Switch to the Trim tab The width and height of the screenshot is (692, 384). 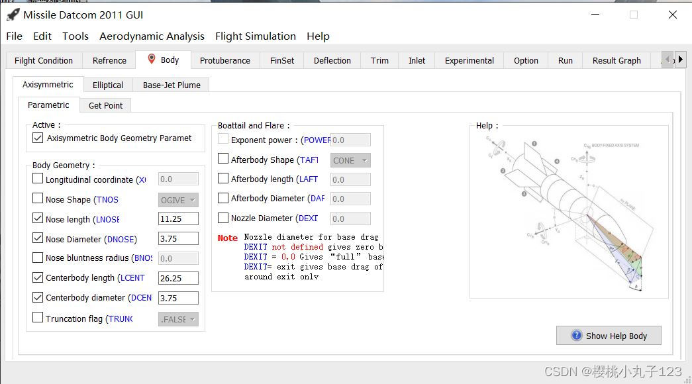coord(379,60)
